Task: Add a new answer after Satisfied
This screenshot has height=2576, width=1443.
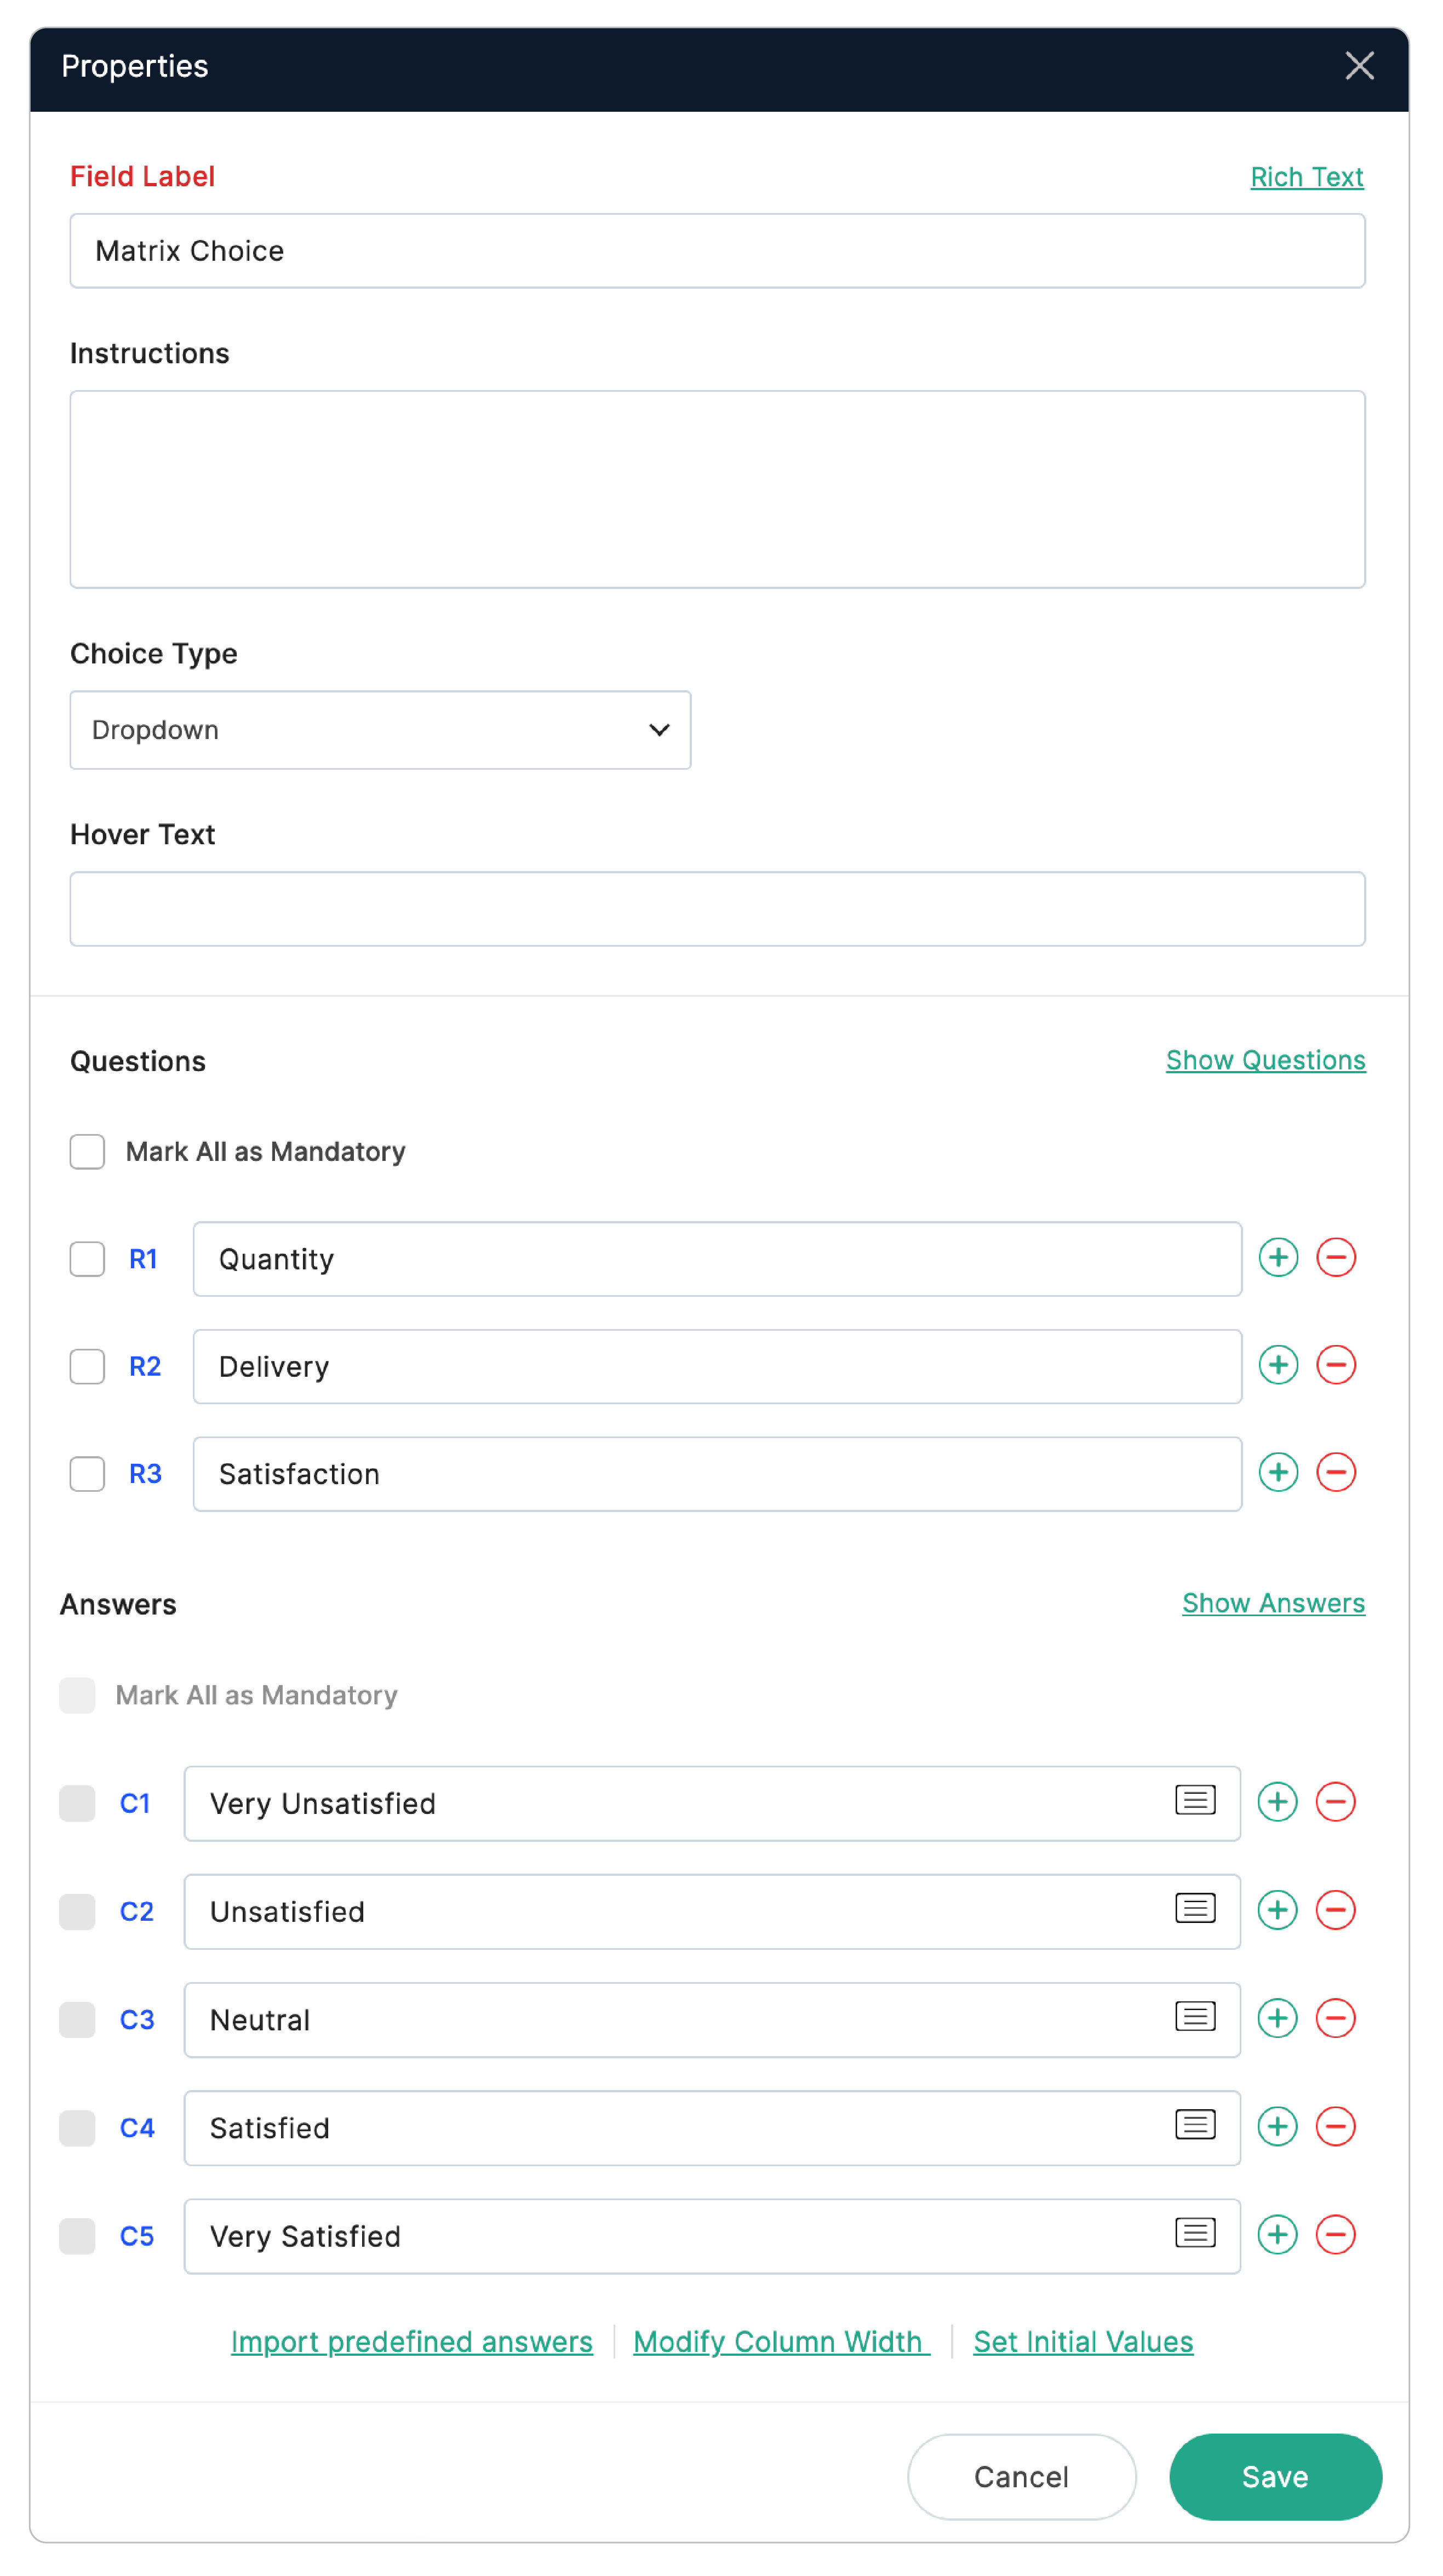Action: pos(1277,2126)
